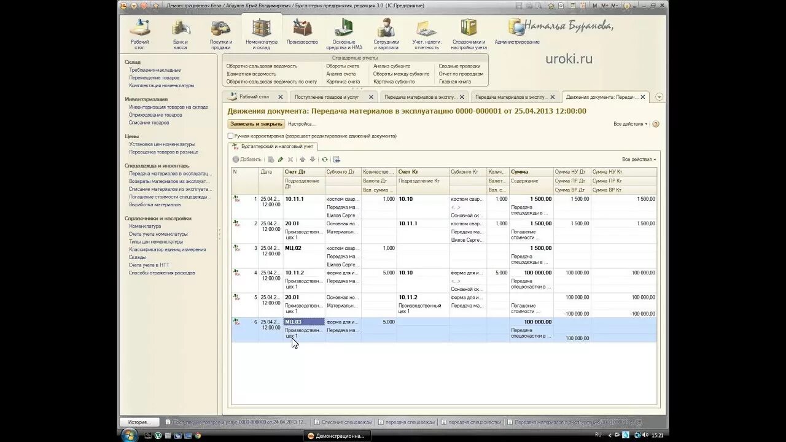The height and width of the screenshot is (442, 786).
Task: Click Списание спецодежды status bar item
Action: (343, 422)
